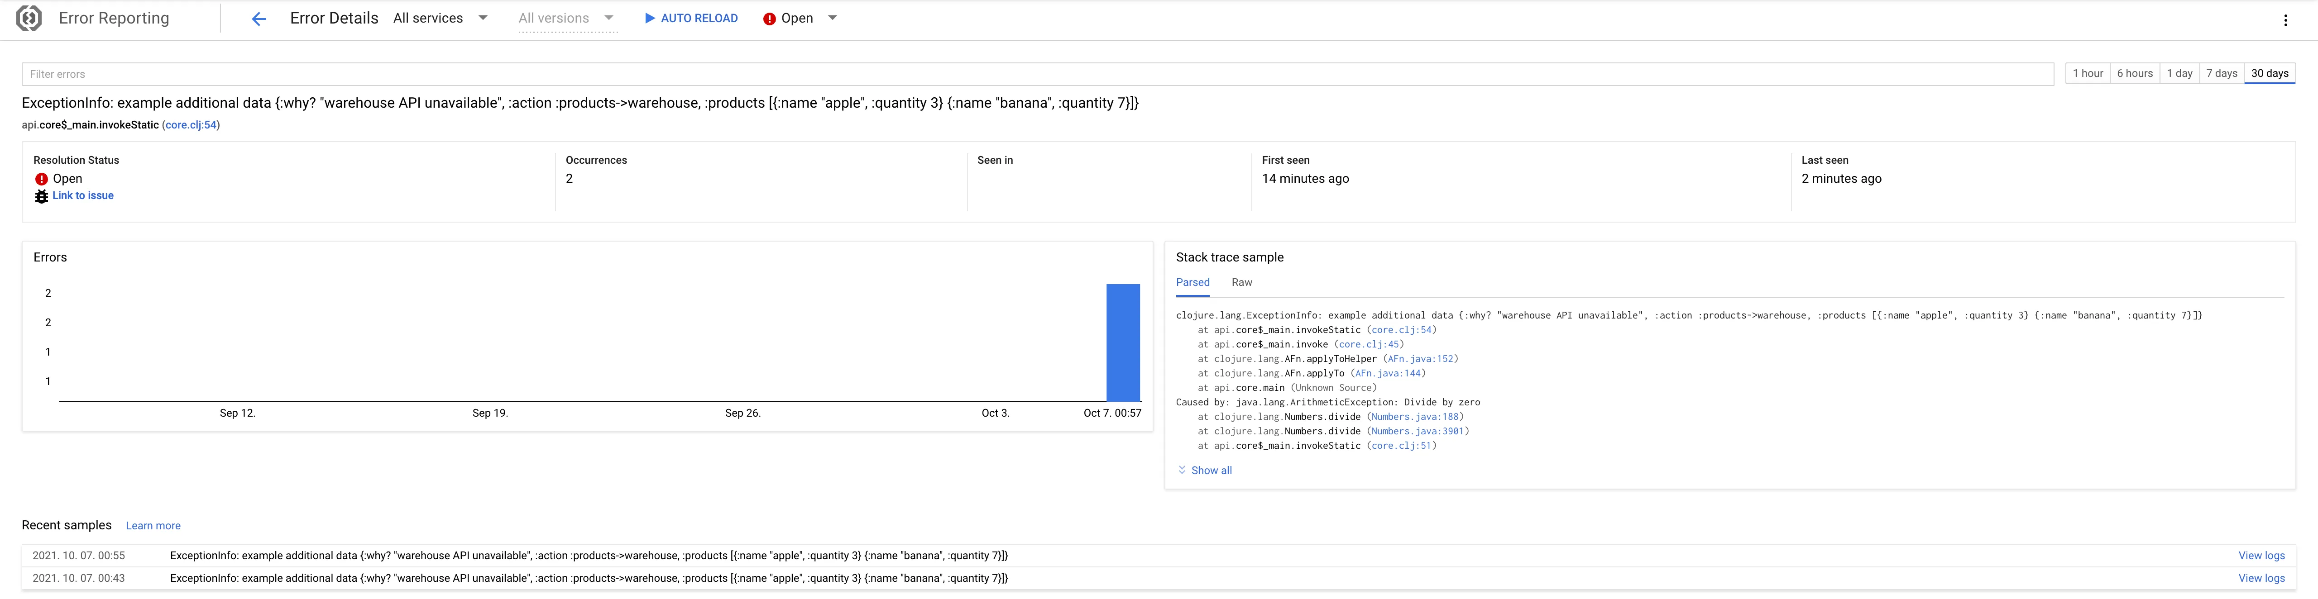Screen dimensions: 2318x599
Task: Select the 1 hour time range
Action: 2088,74
